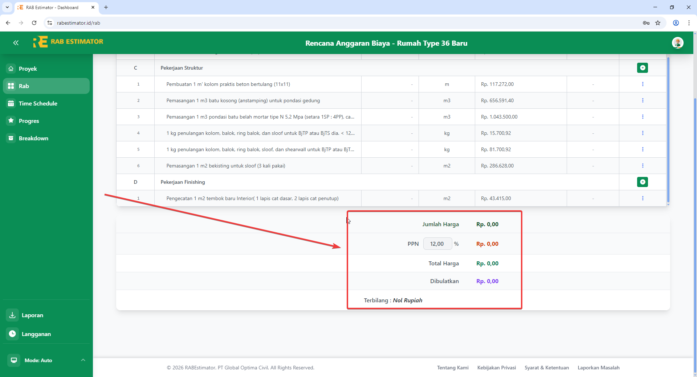Open the browser tab search dropdown

click(x=7, y=7)
